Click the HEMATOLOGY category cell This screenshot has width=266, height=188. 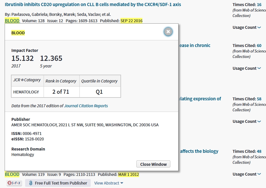coord(27,92)
